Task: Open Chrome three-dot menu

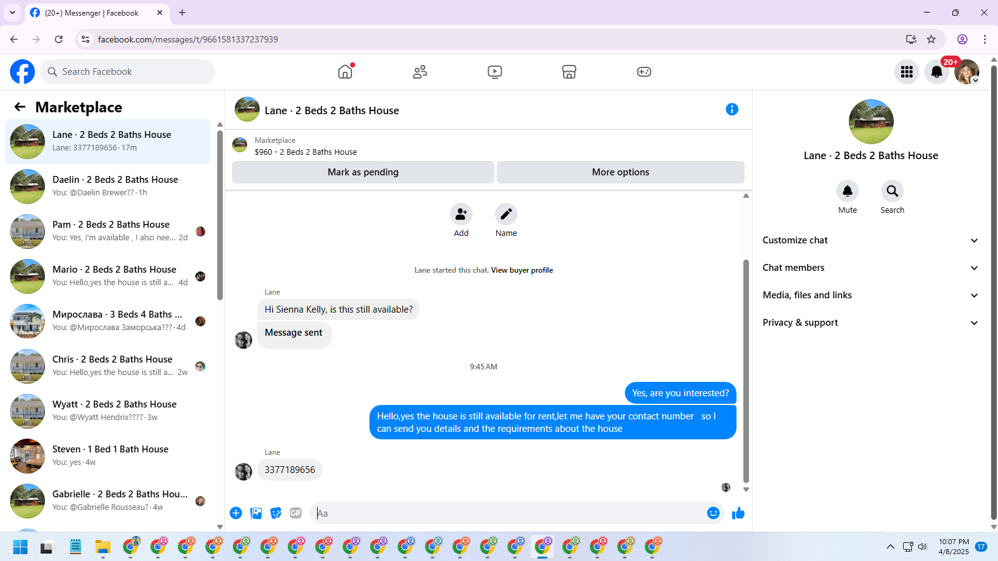Action: point(985,39)
